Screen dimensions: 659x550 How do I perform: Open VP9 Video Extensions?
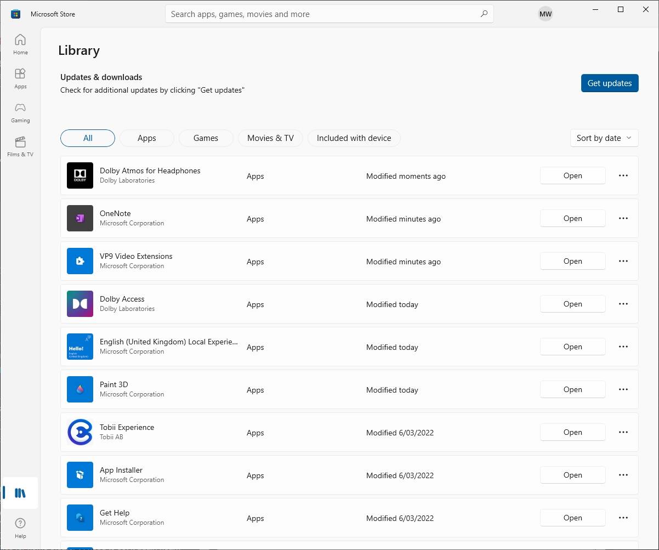tap(573, 261)
